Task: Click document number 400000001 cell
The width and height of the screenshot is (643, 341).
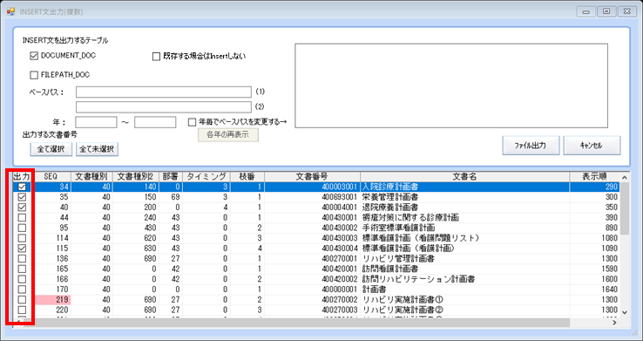Action: click(313, 290)
